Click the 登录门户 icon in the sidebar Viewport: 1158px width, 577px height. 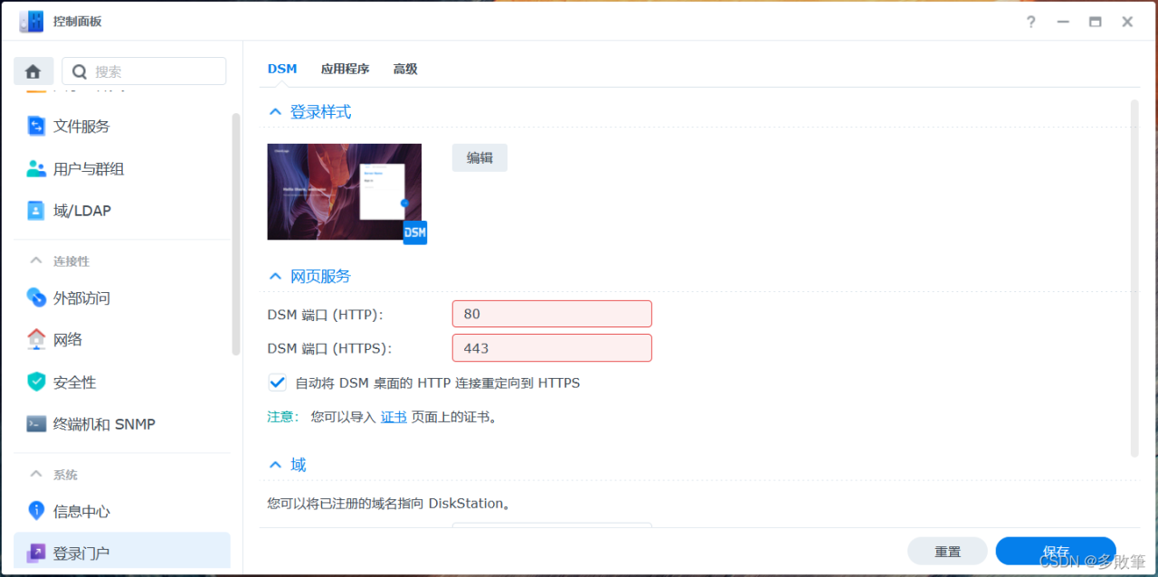coord(36,553)
